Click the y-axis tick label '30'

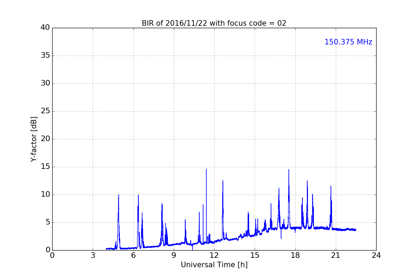(x=45, y=83)
